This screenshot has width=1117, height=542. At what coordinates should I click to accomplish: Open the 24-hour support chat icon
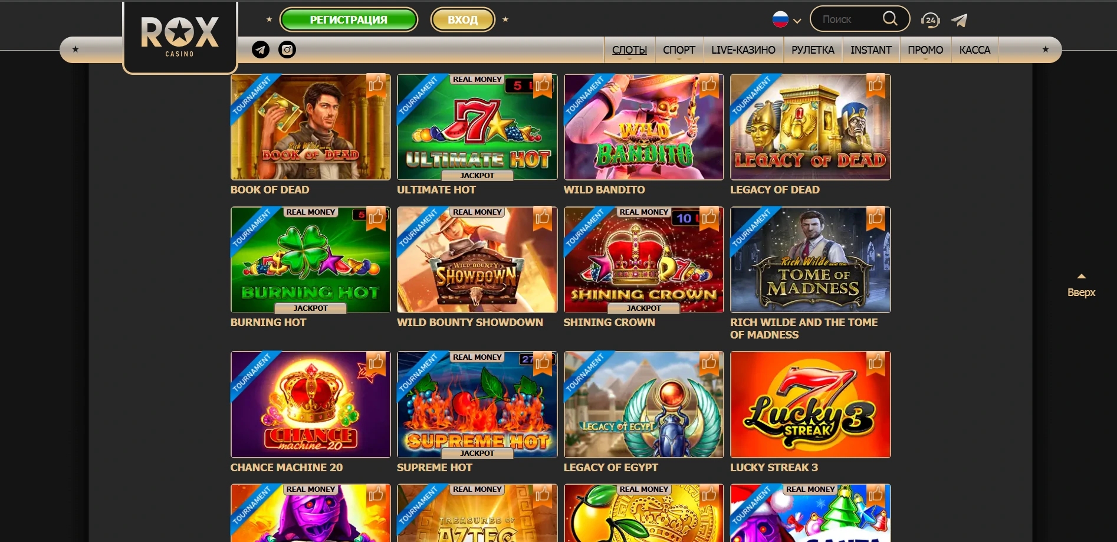930,20
